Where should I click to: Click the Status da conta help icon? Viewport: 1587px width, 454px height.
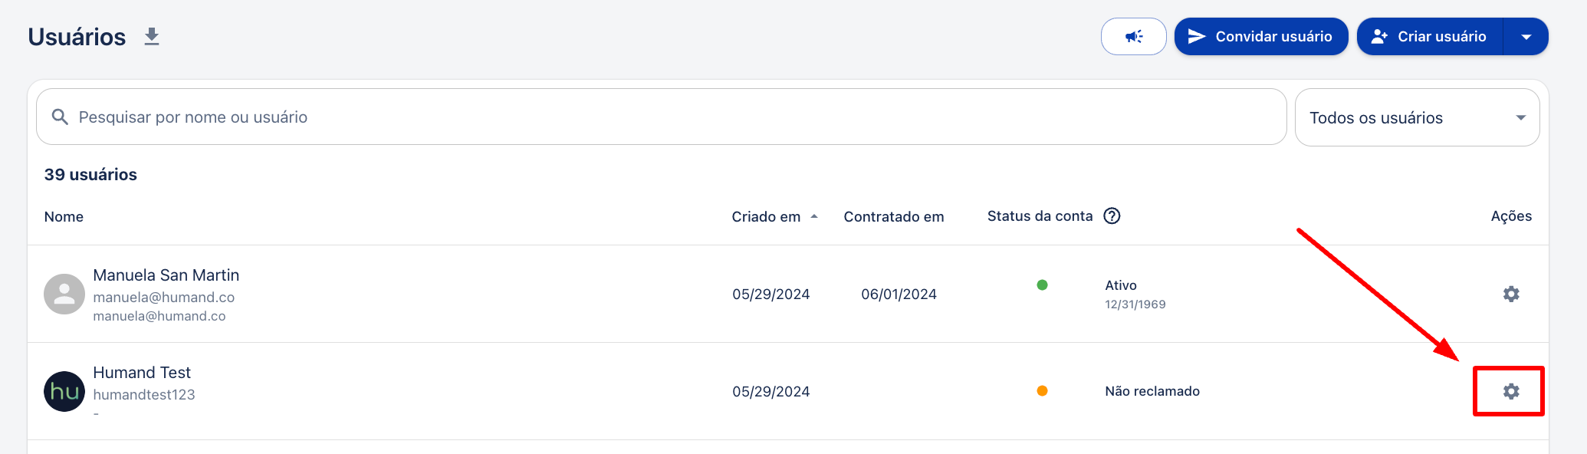tap(1112, 216)
